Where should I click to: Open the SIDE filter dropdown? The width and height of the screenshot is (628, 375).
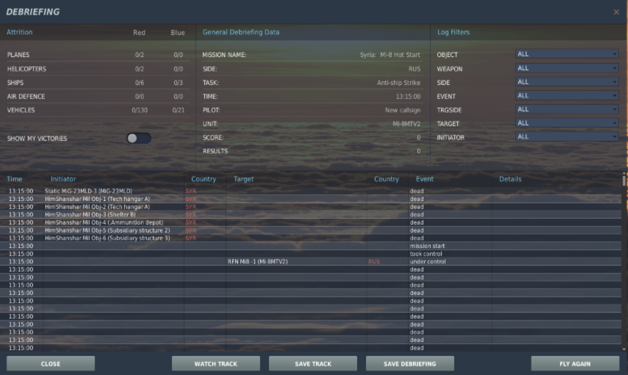coord(567,82)
